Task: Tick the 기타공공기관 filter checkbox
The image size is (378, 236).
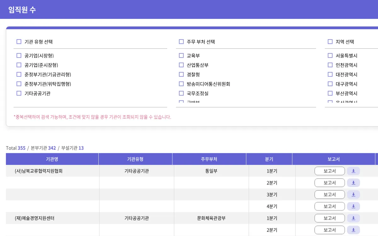Action: [x=19, y=93]
